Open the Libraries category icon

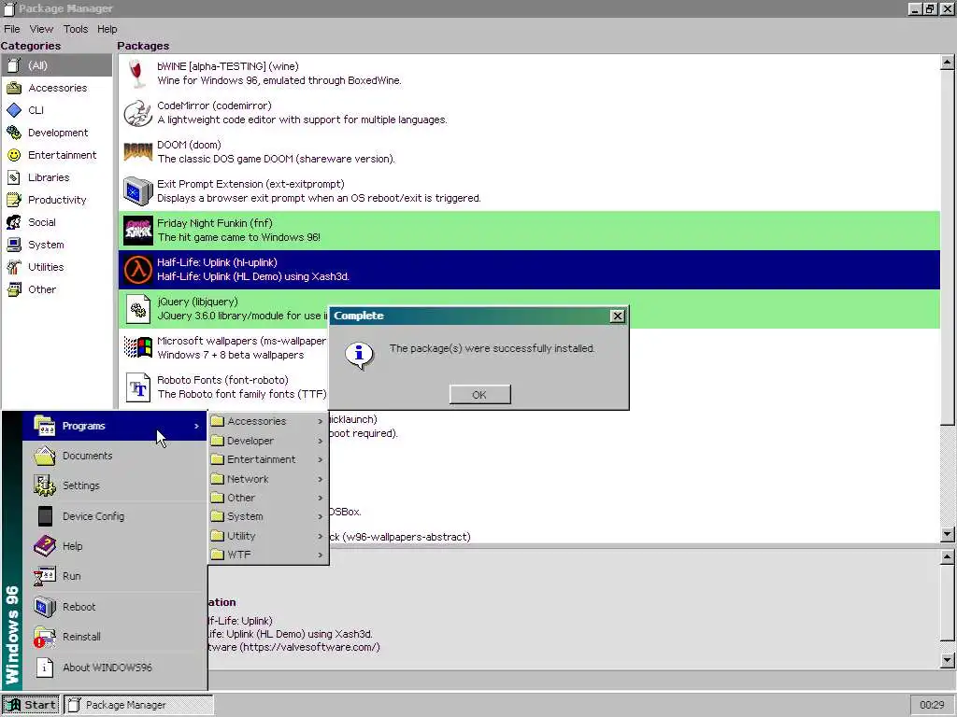14,177
